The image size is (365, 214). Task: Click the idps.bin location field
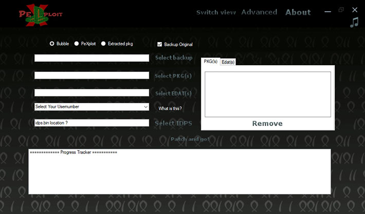tap(92, 123)
